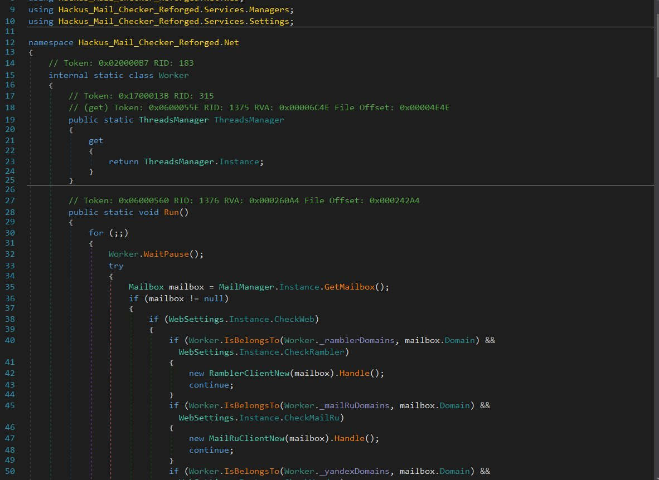Click the 'for' loop keyword
The width and height of the screenshot is (659, 480).
coord(96,233)
